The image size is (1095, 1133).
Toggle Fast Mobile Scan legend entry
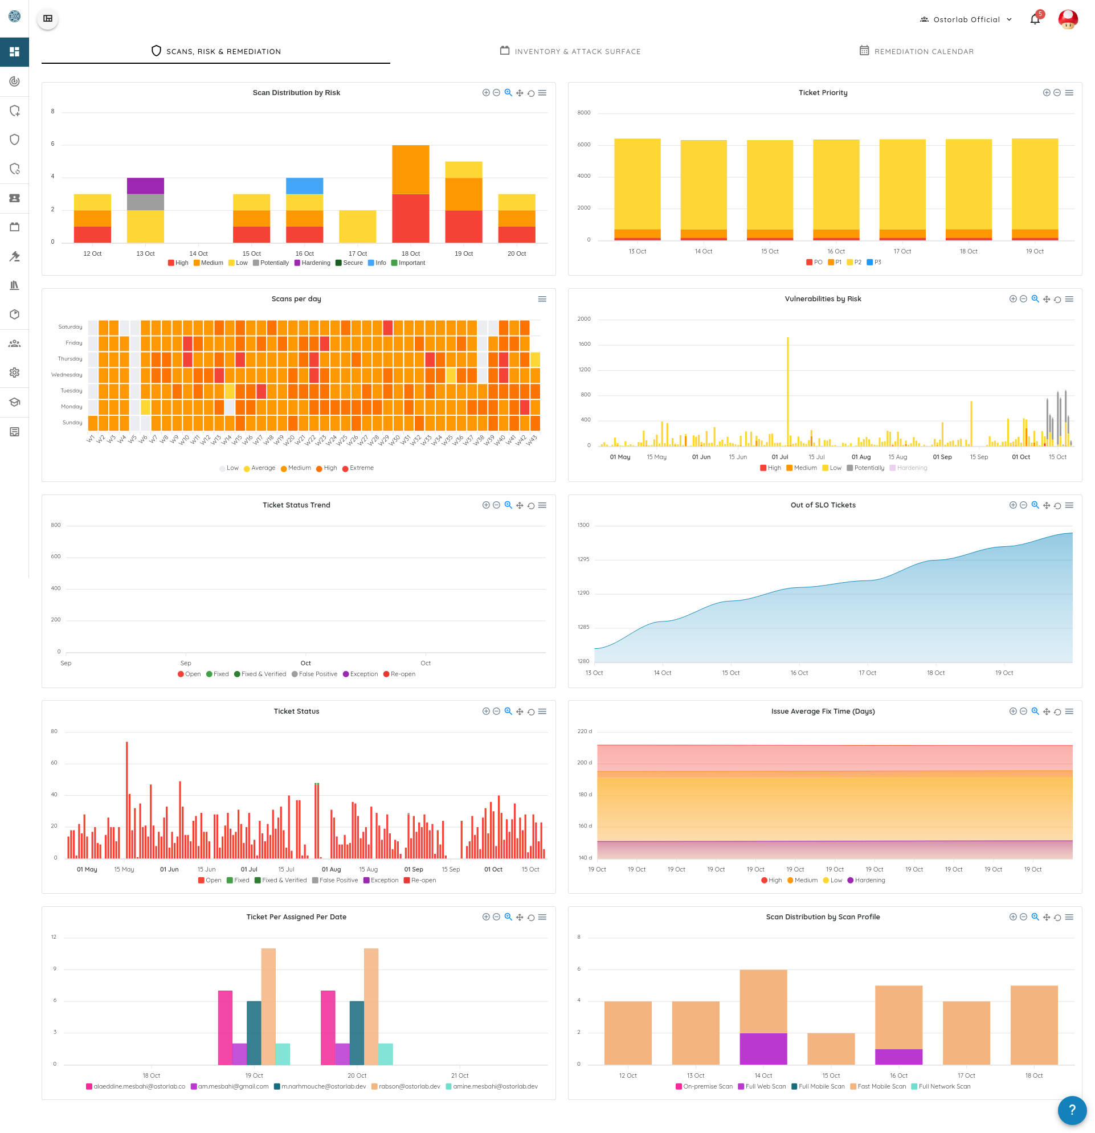[878, 1087]
